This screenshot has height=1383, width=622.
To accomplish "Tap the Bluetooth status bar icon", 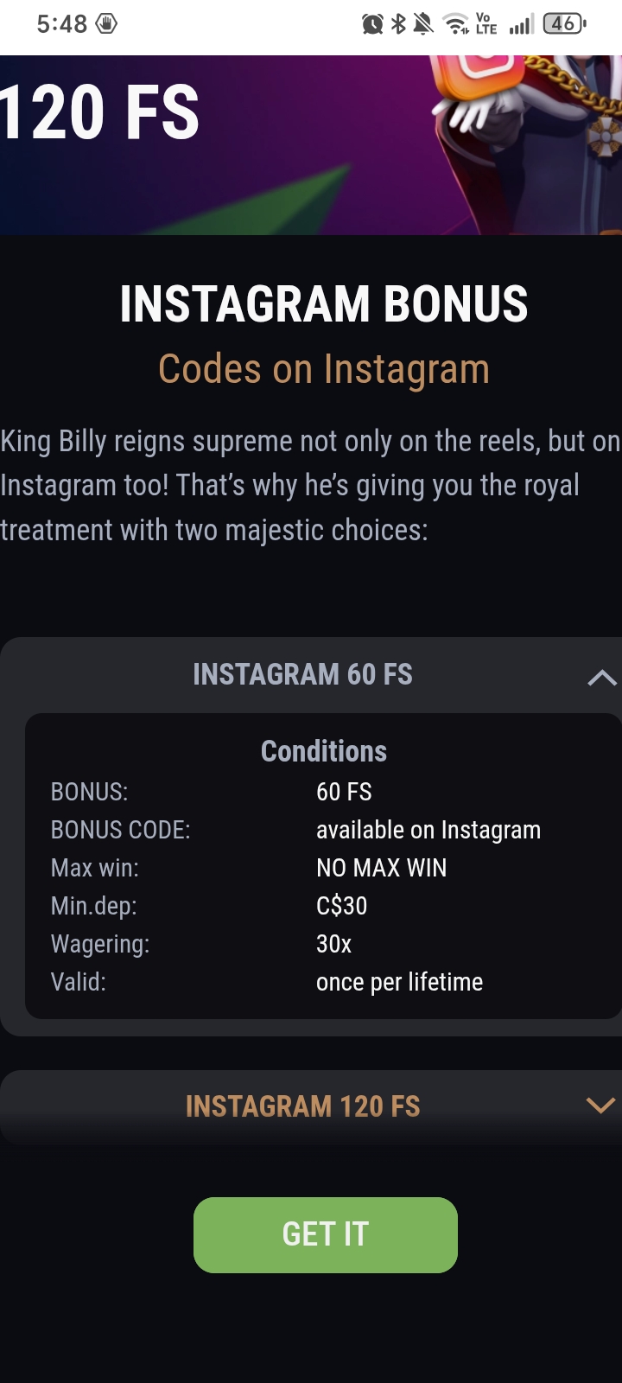I will pyautogui.click(x=398, y=24).
